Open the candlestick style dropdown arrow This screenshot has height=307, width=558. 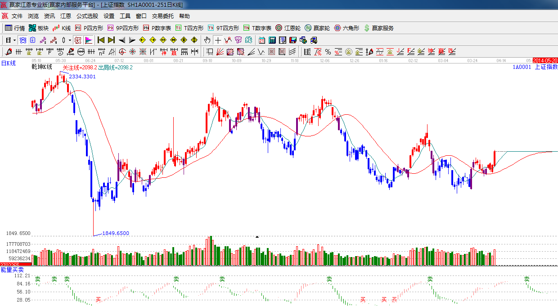[x=70, y=40]
